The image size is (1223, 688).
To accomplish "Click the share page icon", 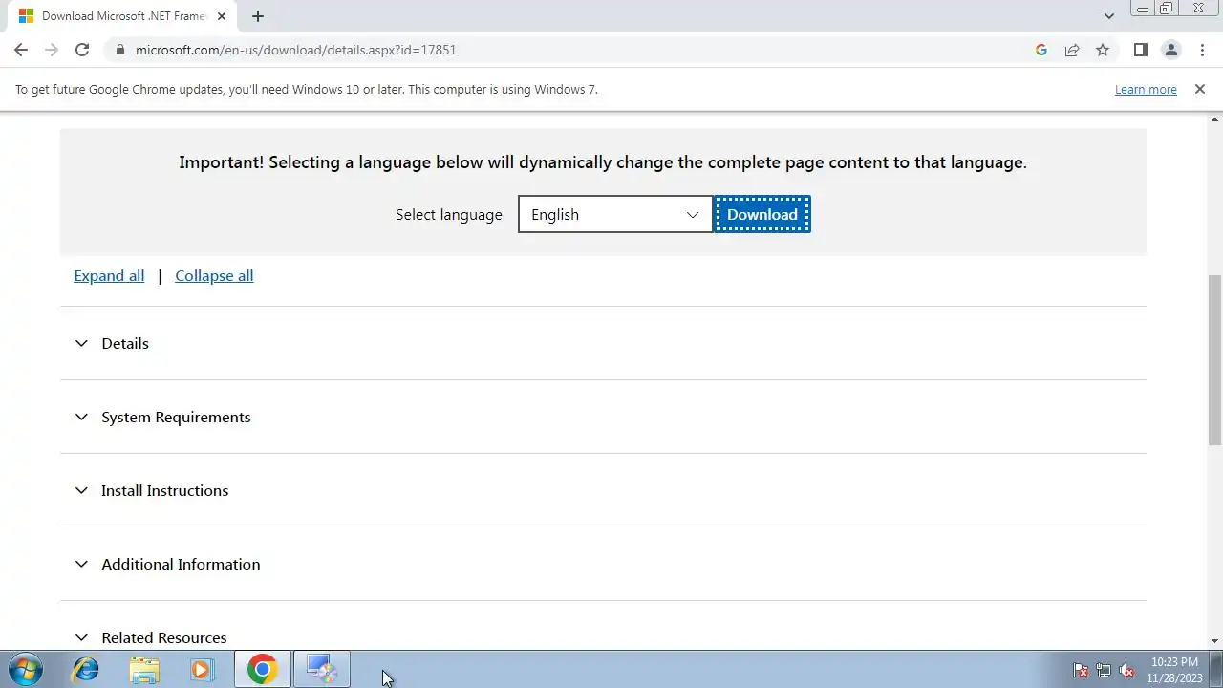I will coord(1072,50).
